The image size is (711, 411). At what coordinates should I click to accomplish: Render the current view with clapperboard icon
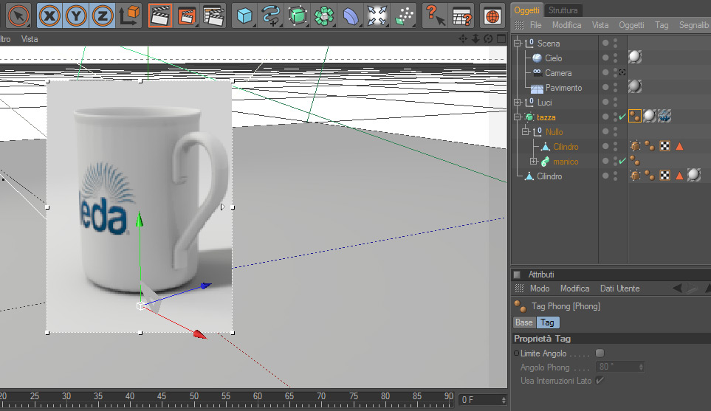point(159,15)
